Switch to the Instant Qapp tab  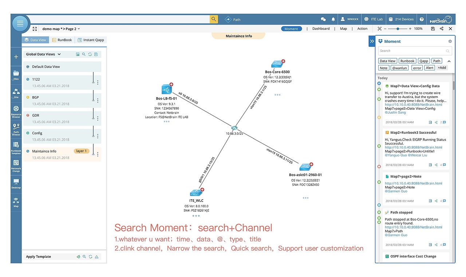click(91, 40)
